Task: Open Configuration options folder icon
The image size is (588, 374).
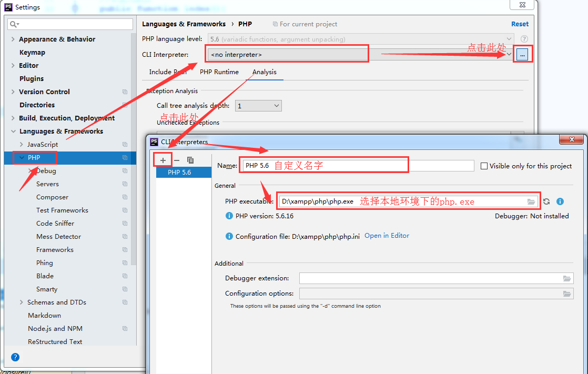Action: [566, 294]
